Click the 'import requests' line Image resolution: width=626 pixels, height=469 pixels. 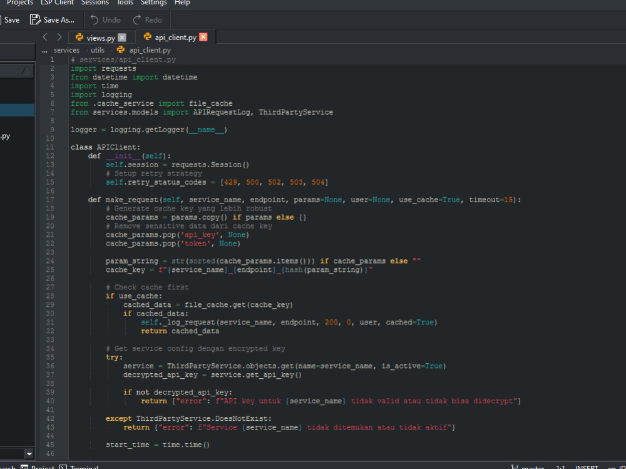click(x=103, y=68)
